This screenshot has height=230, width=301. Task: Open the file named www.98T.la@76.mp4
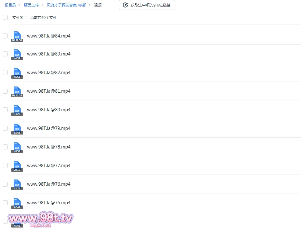[x=49, y=184]
